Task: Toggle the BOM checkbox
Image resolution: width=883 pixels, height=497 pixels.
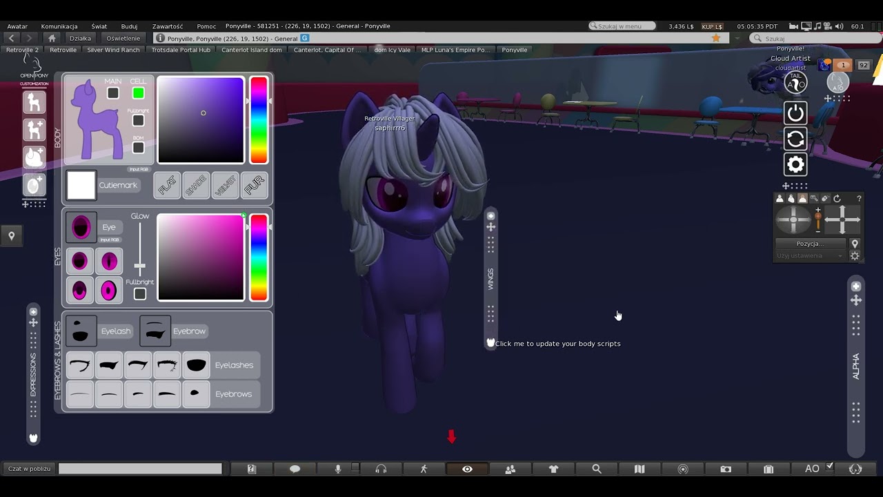Action: pos(138,147)
